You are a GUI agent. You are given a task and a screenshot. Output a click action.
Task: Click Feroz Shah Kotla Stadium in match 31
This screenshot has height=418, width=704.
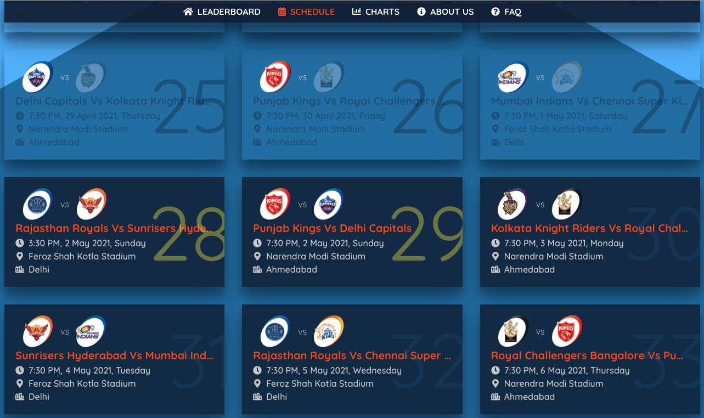82,383
